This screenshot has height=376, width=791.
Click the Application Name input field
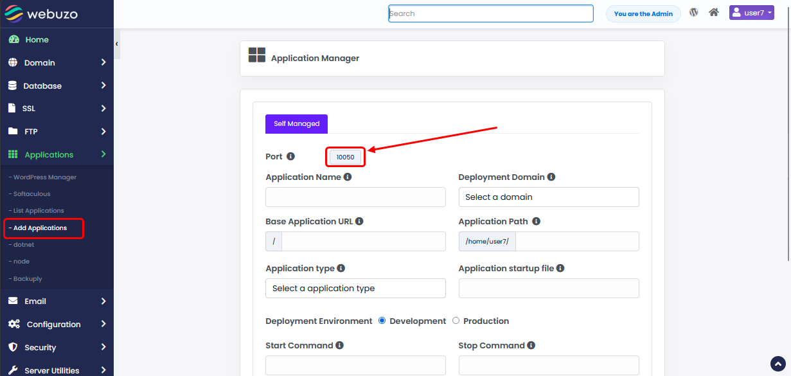(355, 197)
